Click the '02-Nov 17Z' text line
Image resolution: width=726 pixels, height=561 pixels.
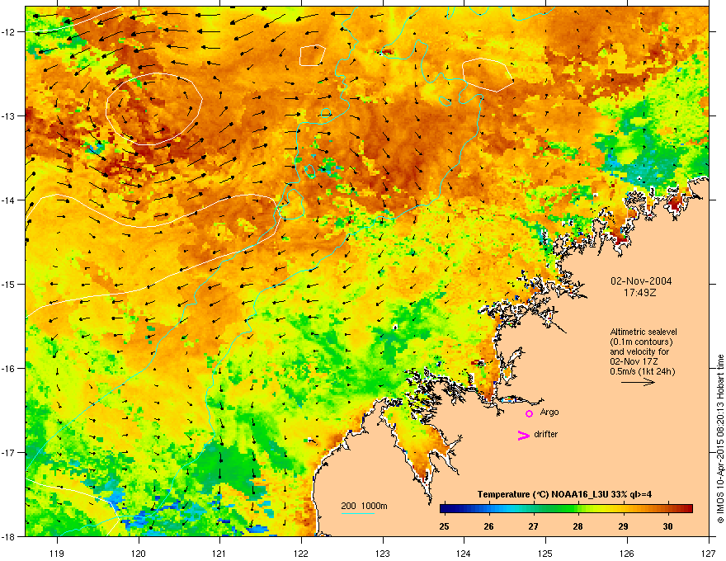634,361
